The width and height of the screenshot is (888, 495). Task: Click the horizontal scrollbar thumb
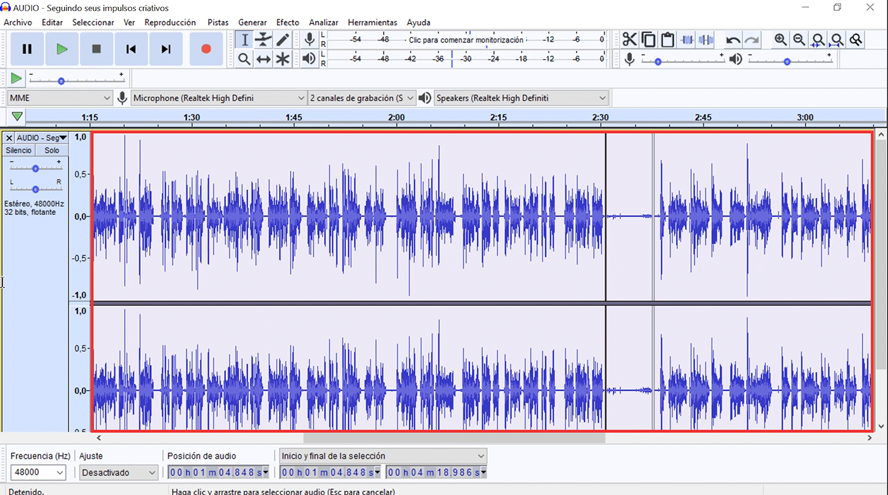point(454,437)
